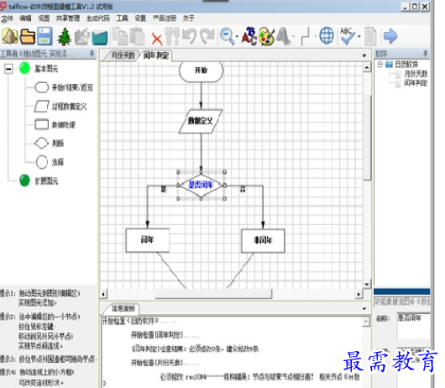Open the 设置 menu

click(x=140, y=18)
